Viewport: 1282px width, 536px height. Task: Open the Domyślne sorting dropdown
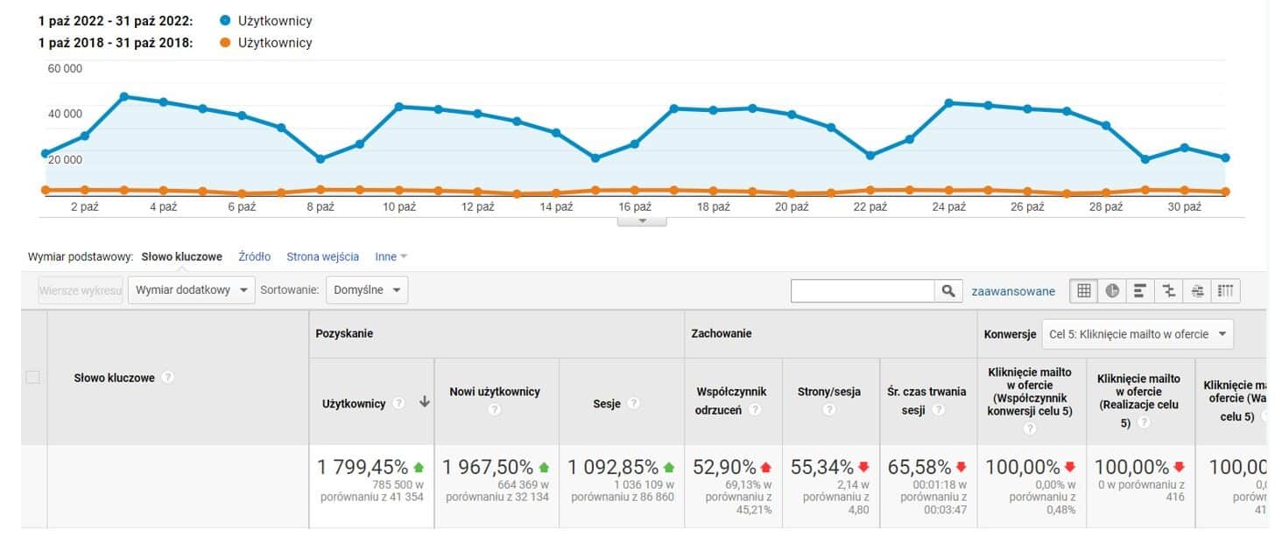[x=366, y=290]
